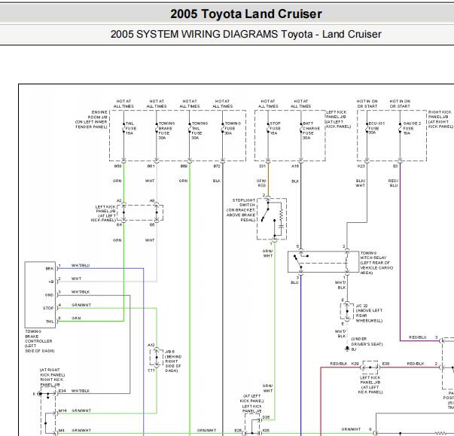Click the 'TAIL' terminal in the brake controller
The width and height of the screenshot is (454, 436).
(50, 322)
